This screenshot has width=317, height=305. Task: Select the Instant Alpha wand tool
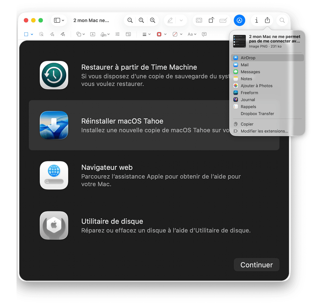pos(41,34)
